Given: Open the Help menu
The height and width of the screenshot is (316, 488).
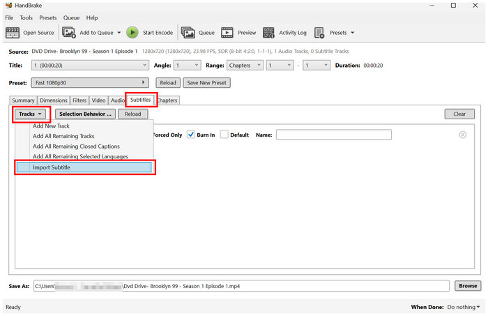Looking at the screenshot, I should tap(92, 17).
